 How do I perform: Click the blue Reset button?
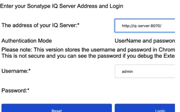click(57, 108)
